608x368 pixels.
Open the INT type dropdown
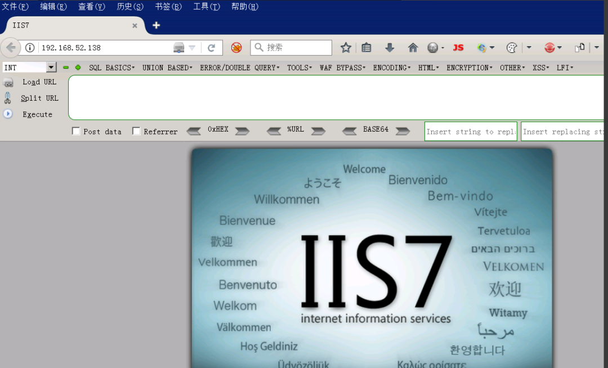click(51, 68)
